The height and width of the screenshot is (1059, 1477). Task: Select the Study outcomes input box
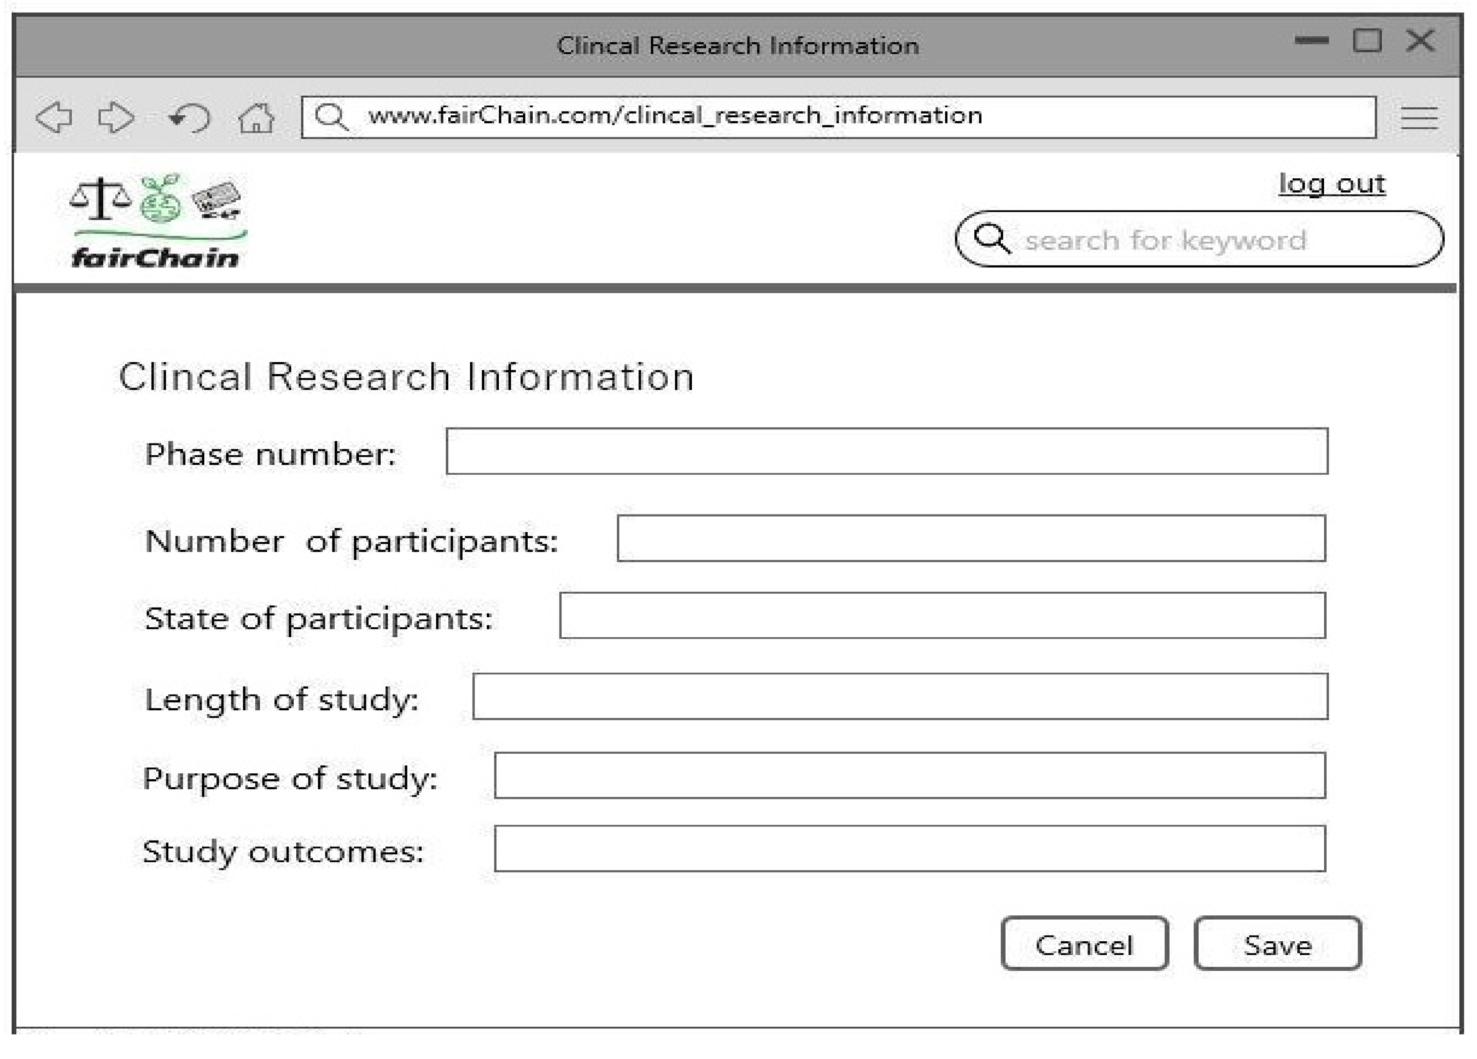click(x=910, y=849)
